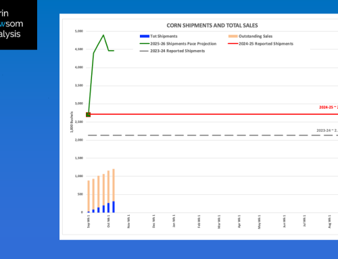Click the Jun Wk 1 x-axis label

[x=285, y=221]
